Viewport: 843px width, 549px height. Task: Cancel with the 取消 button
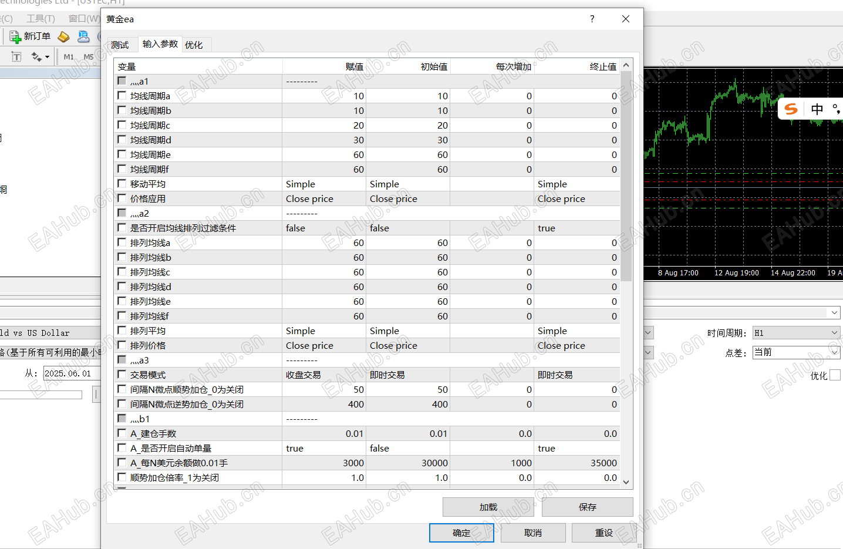533,533
